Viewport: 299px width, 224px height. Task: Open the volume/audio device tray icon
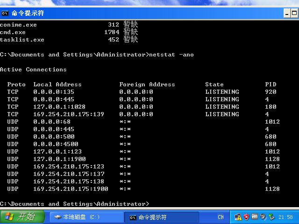tap(263, 217)
